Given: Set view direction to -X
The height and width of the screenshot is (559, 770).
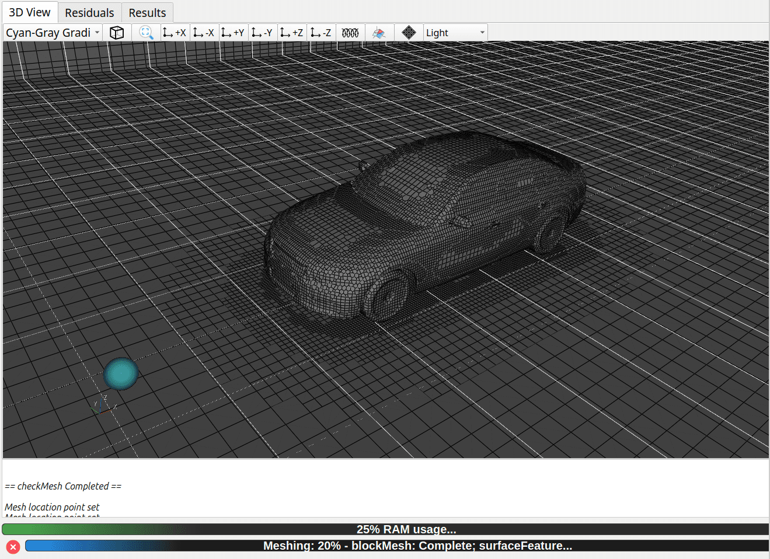Looking at the screenshot, I should click(x=204, y=33).
